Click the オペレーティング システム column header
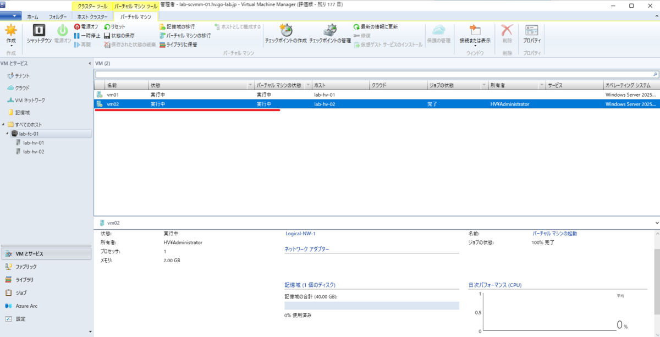Screen dimensions: 660x337 click(630, 85)
